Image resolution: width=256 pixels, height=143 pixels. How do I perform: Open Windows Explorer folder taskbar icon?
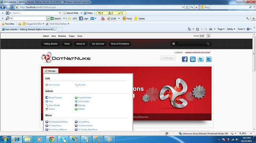coord(28,139)
